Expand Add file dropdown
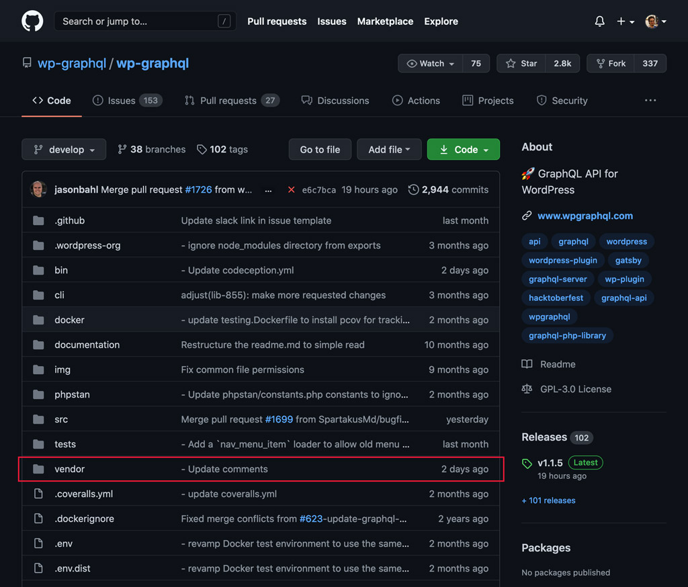 [x=389, y=149]
